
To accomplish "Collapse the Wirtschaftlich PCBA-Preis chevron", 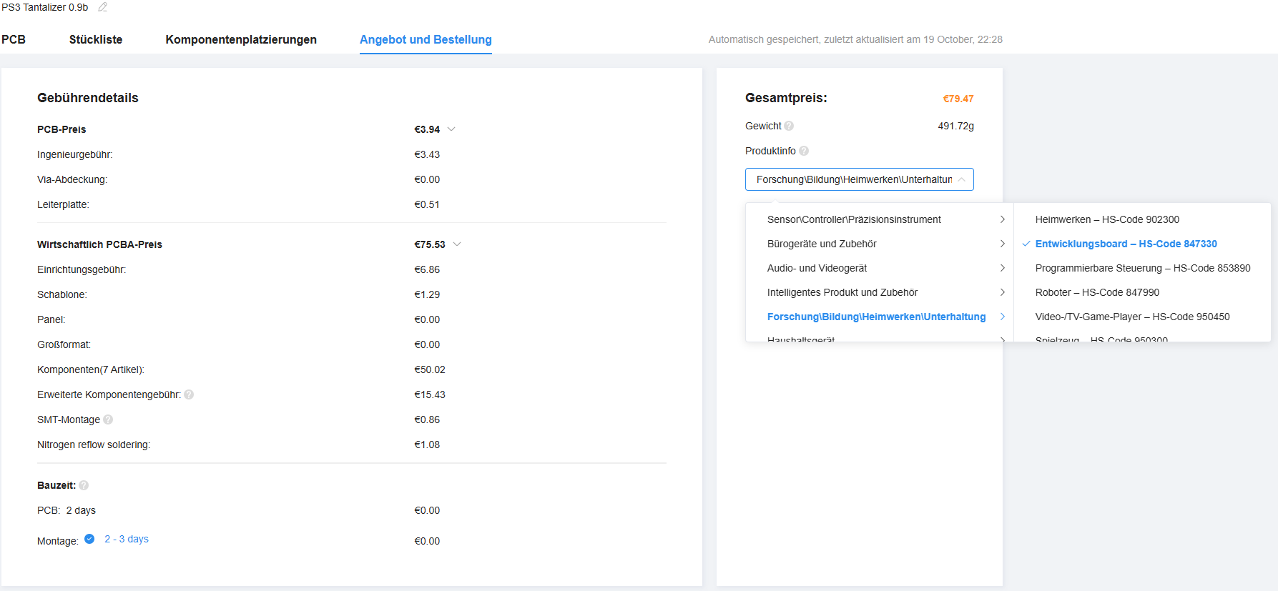I will (457, 244).
